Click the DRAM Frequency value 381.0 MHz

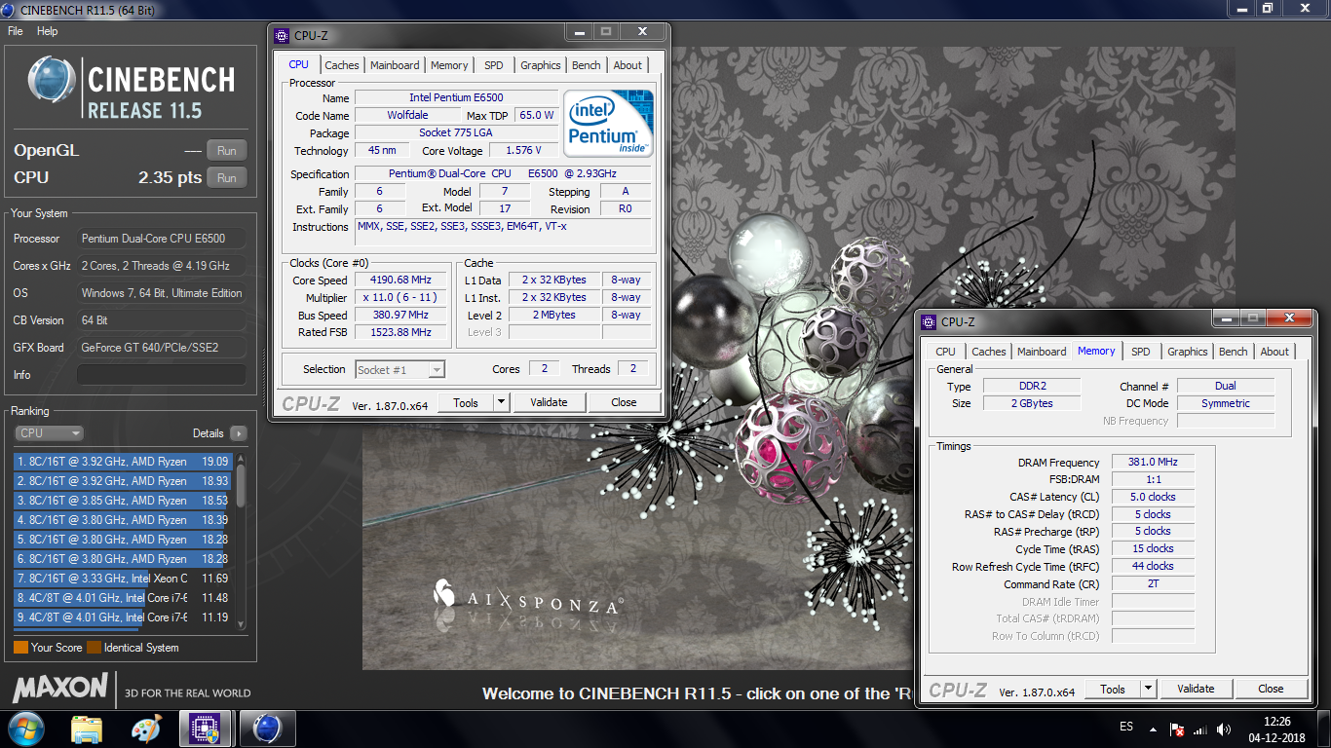click(1153, 463)
